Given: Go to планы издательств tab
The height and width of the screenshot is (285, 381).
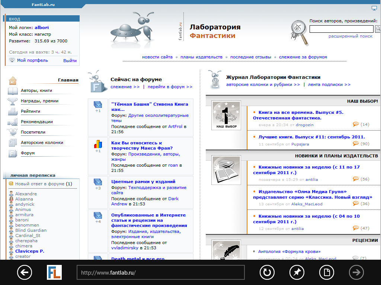Looking at the screenshot, I should (x=201, y=57).
